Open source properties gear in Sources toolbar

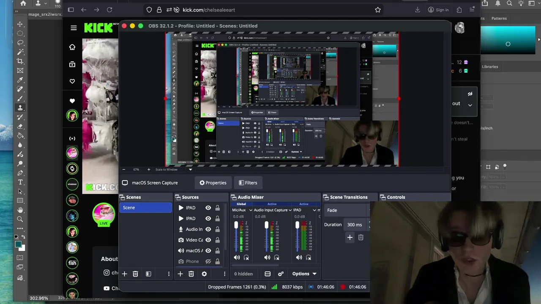pos(204,274)
